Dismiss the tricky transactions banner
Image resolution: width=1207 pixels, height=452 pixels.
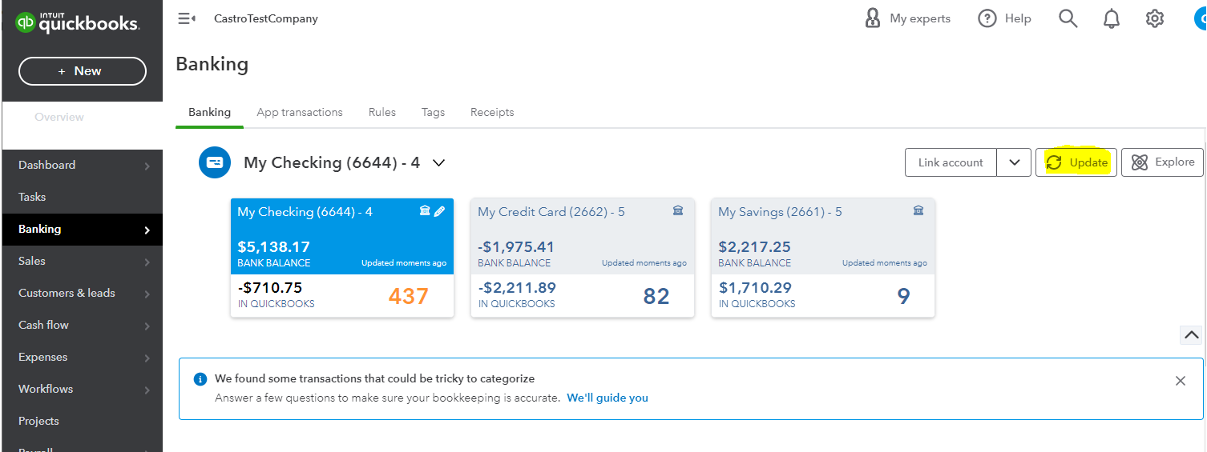point(1180,381)
